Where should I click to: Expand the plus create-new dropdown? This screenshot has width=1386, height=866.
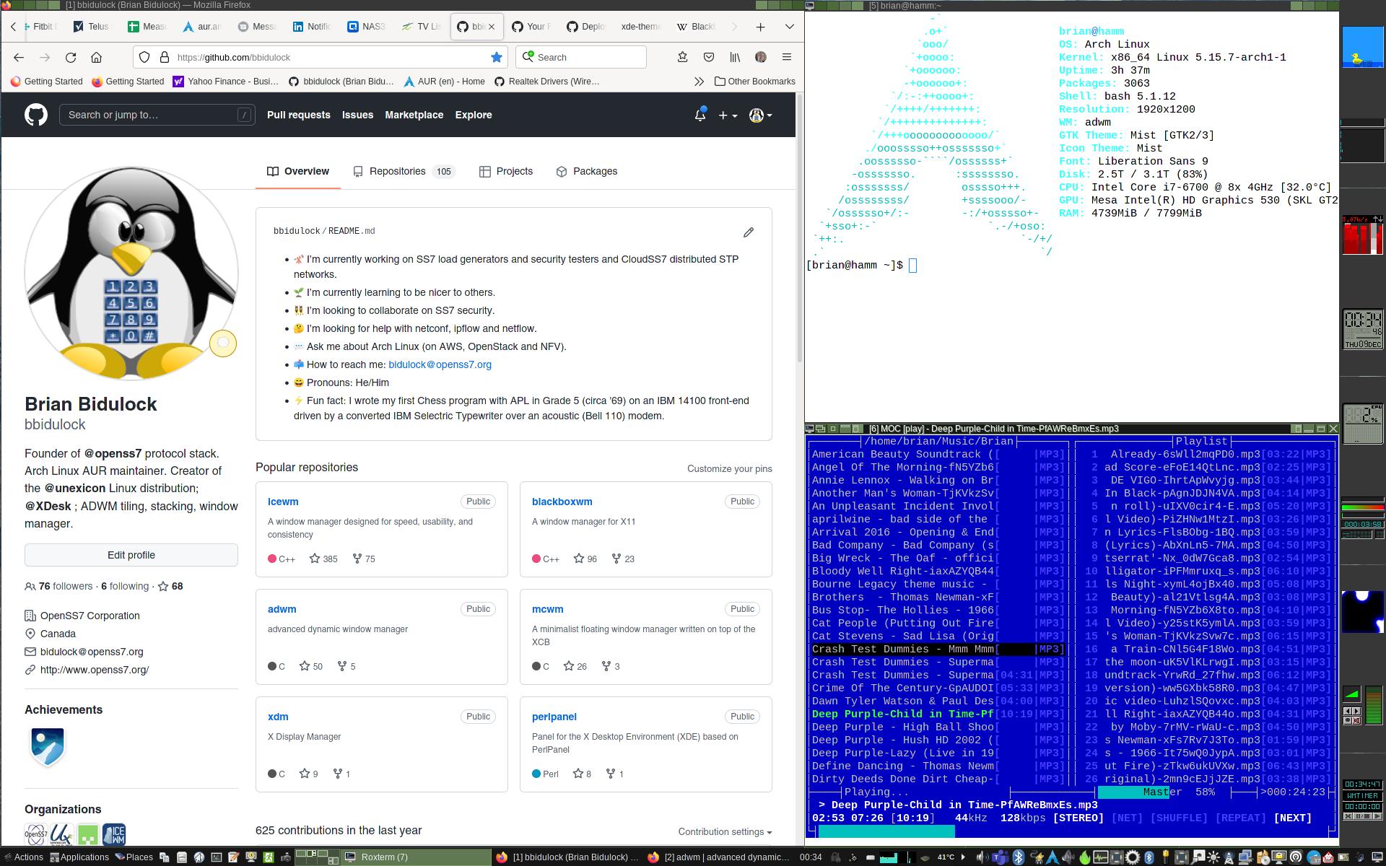pyautogui.click(x=727, y=115)
